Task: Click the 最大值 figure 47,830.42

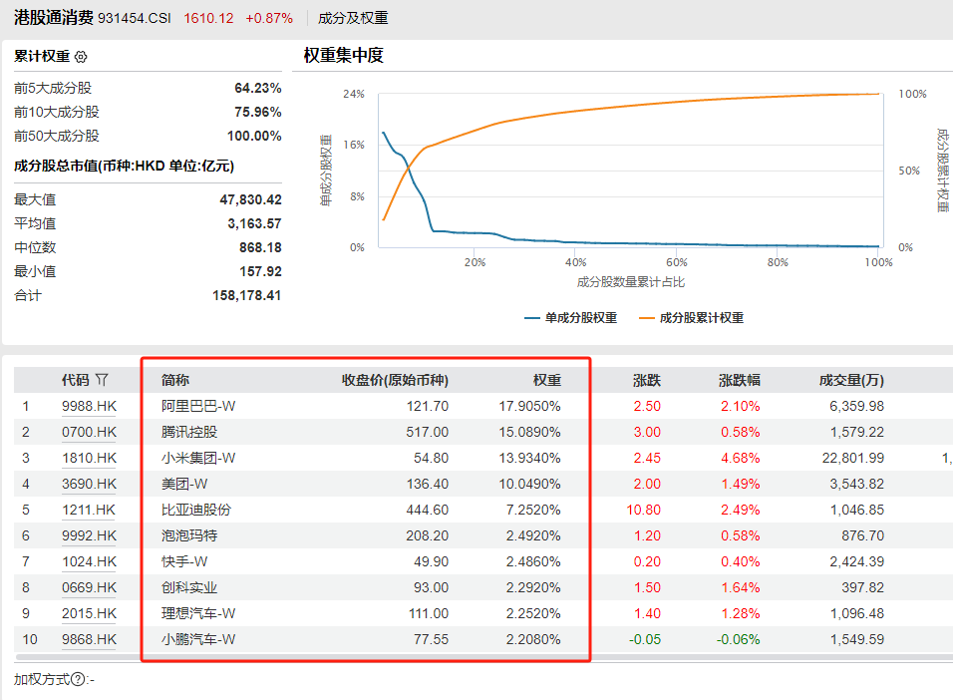Action: click(250, 200)
